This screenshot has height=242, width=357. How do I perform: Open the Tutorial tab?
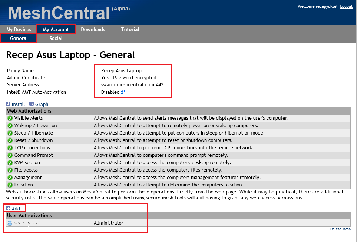pyautogui.click(x=130, y=29)
